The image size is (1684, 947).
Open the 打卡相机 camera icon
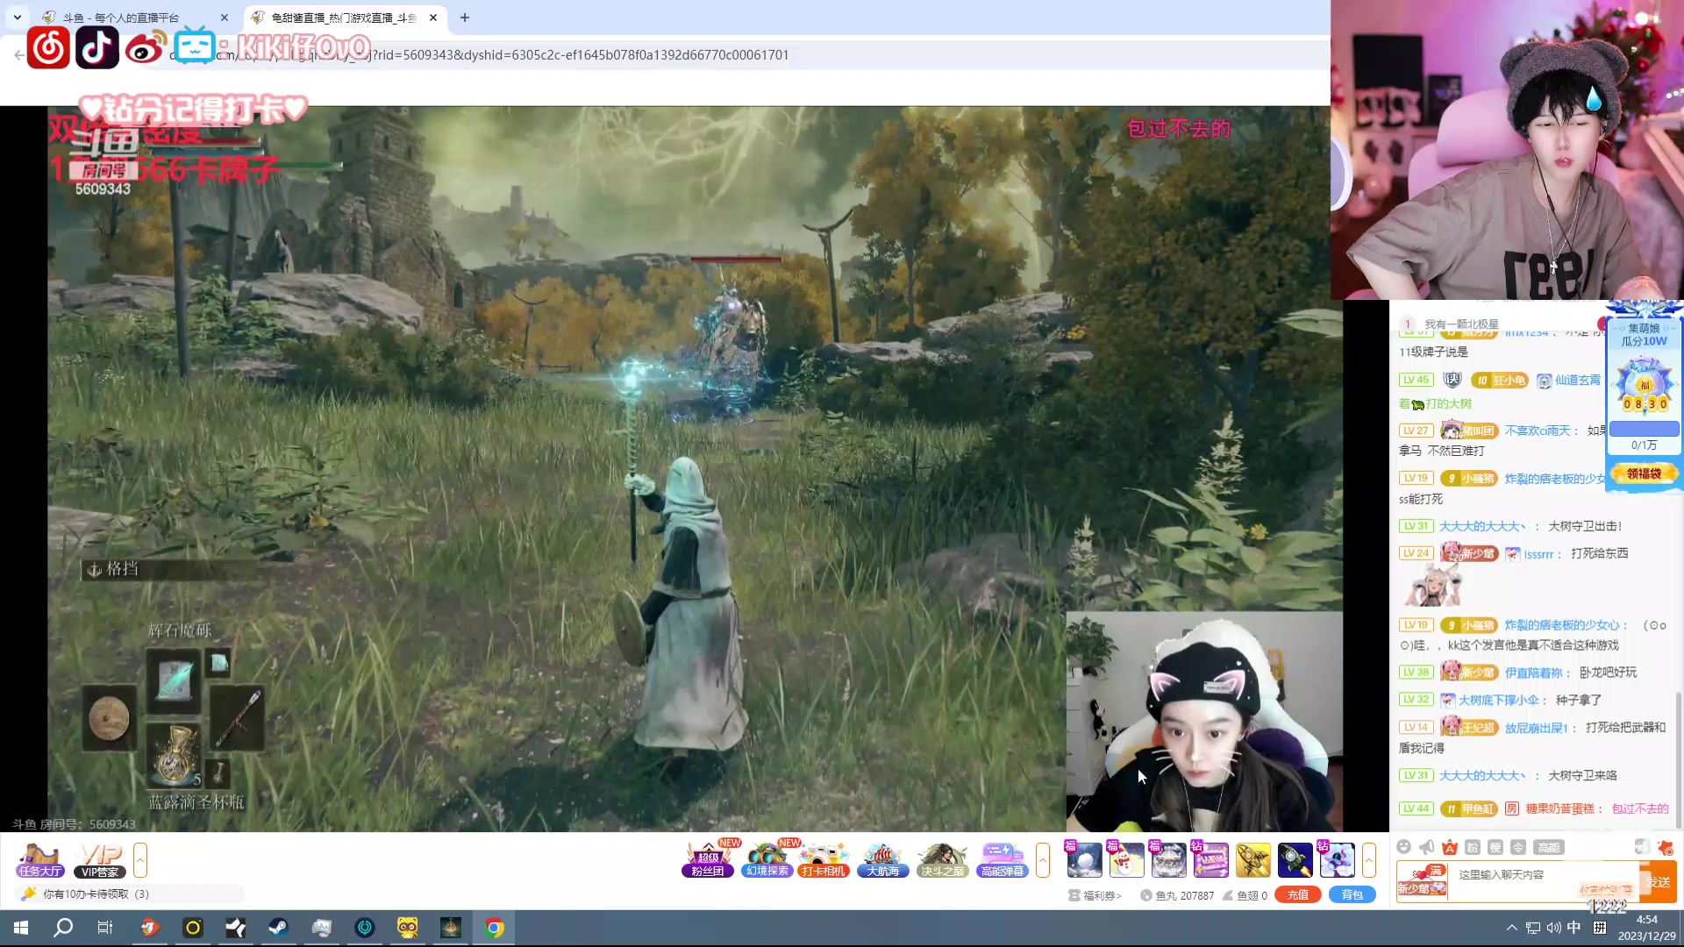(824, 859)
